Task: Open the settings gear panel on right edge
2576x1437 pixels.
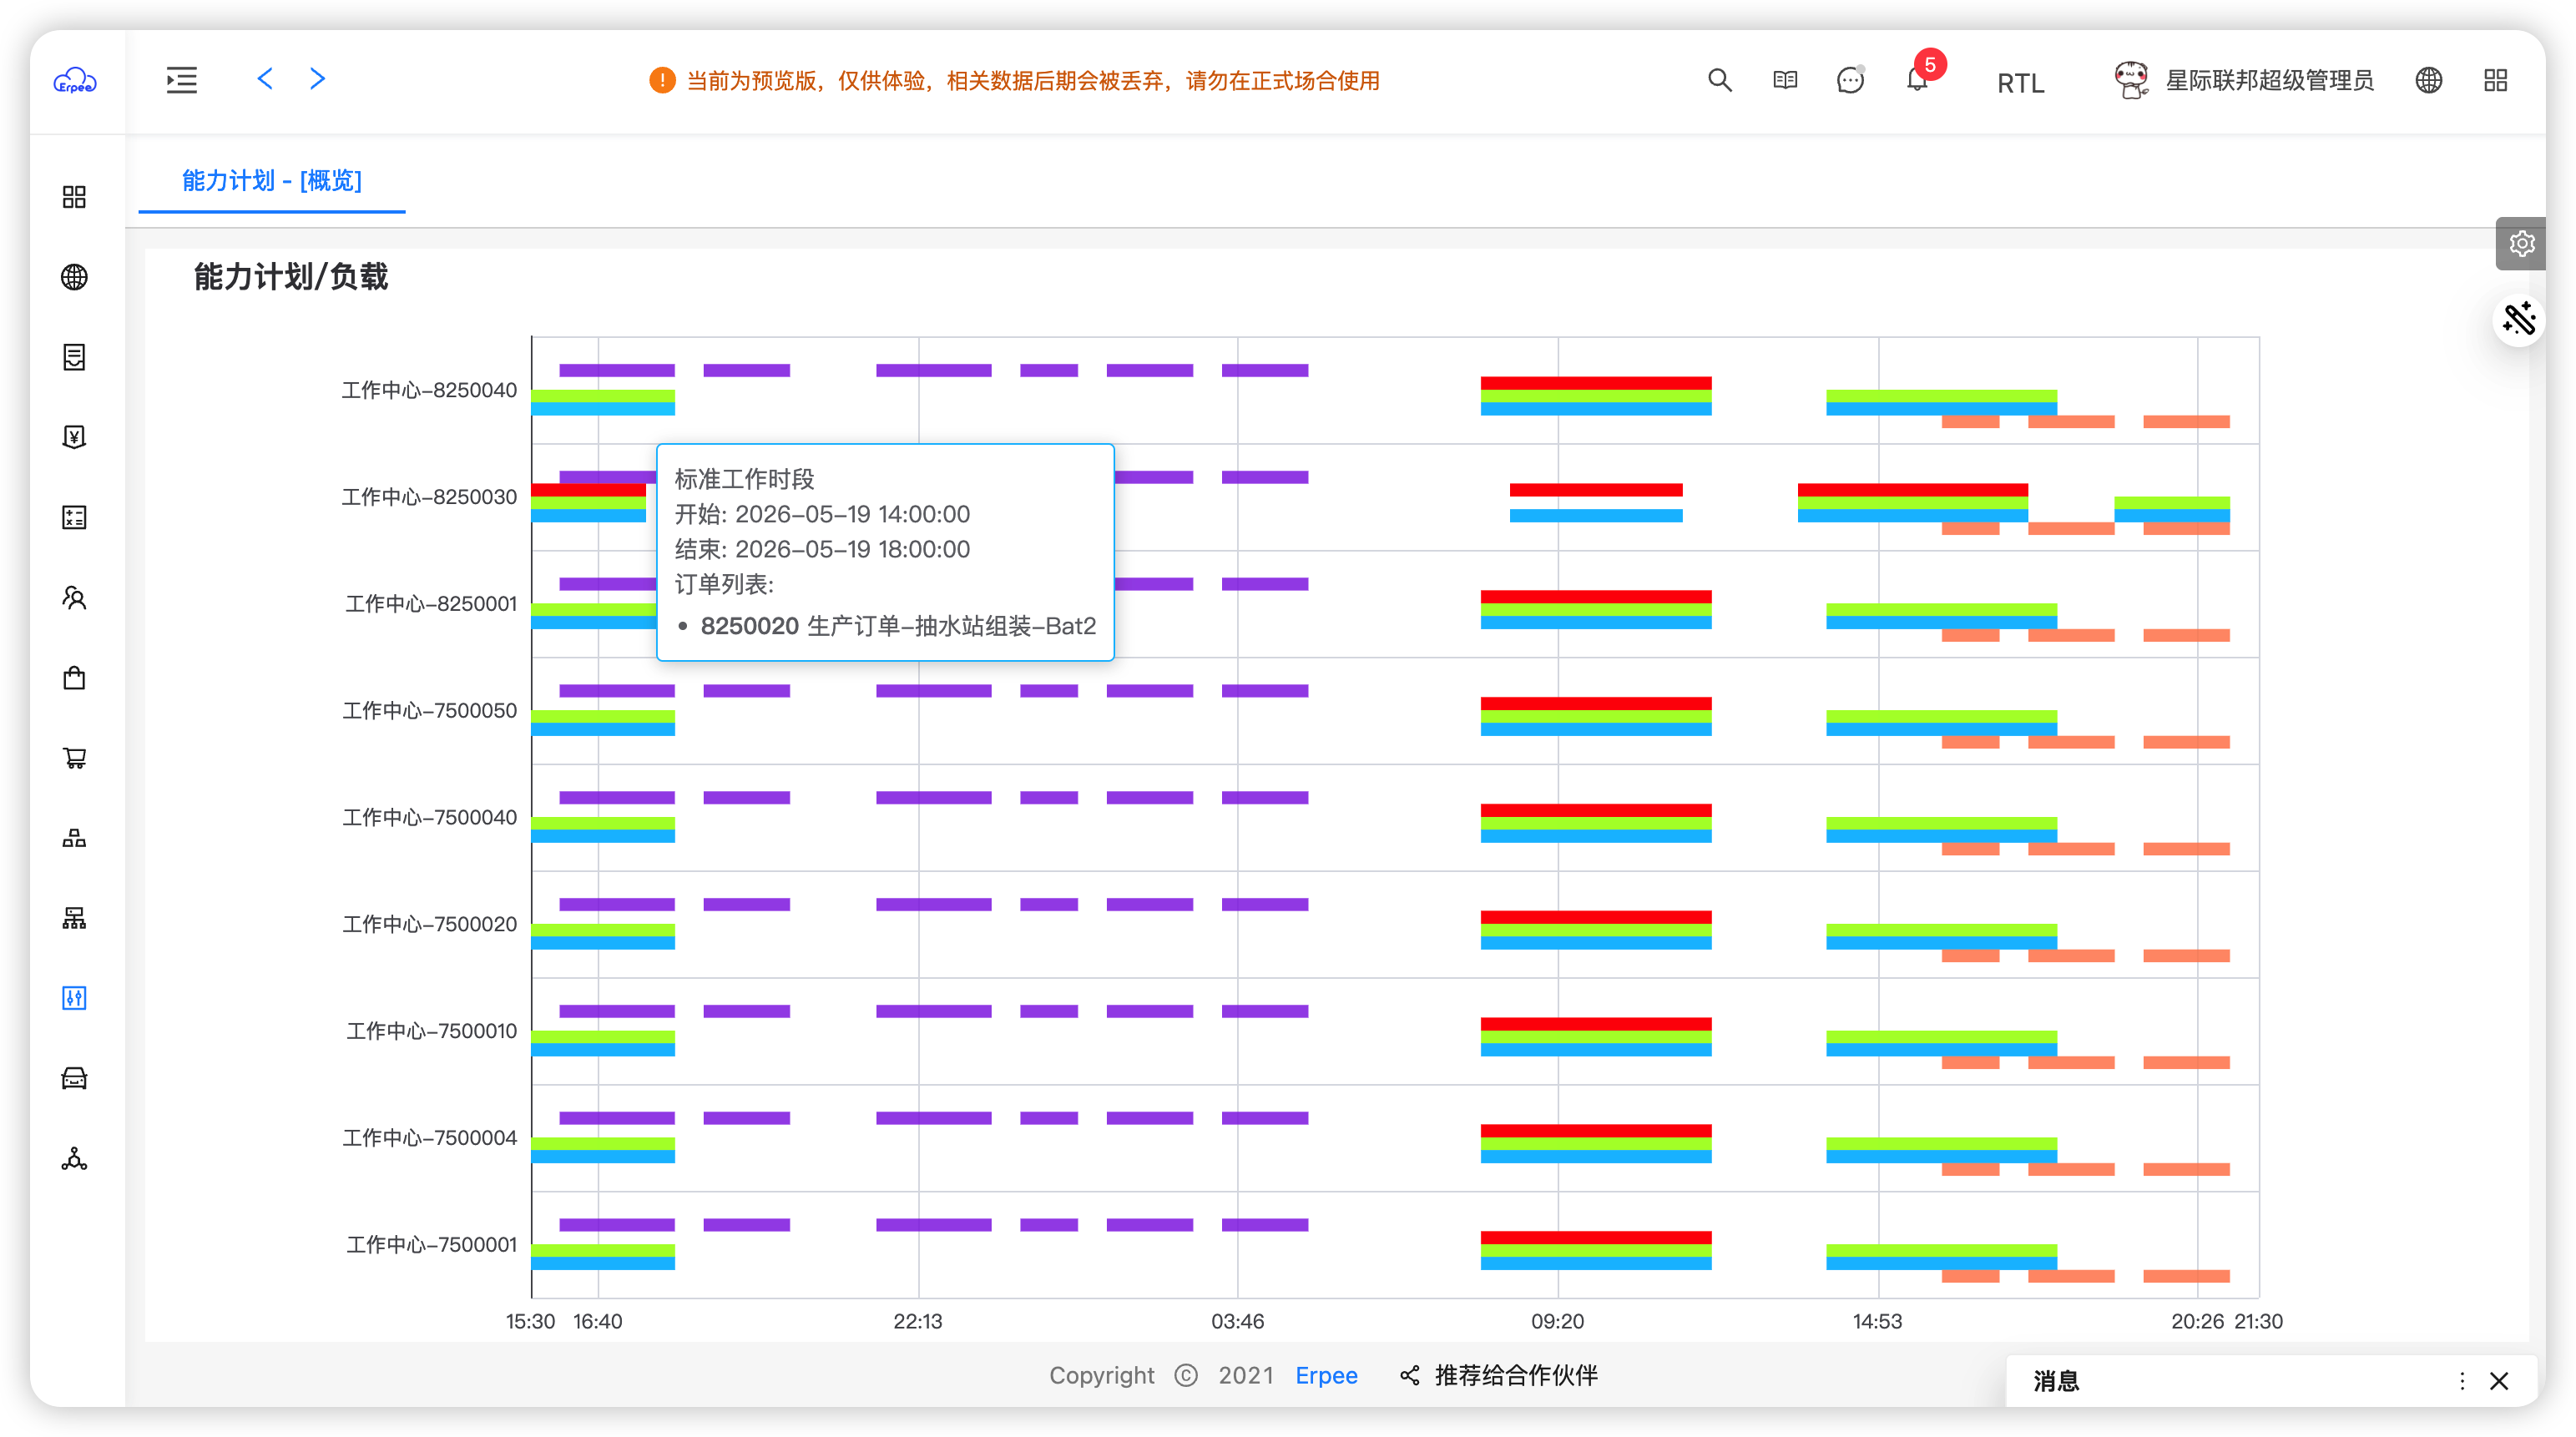Action: 2521,244
